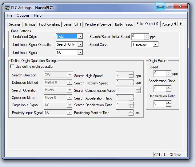The width and height of the screenshot is (195, 167).
Task: Decrease Origin Return Deceleration Ratio down arrow
Action: coord(169,105)
